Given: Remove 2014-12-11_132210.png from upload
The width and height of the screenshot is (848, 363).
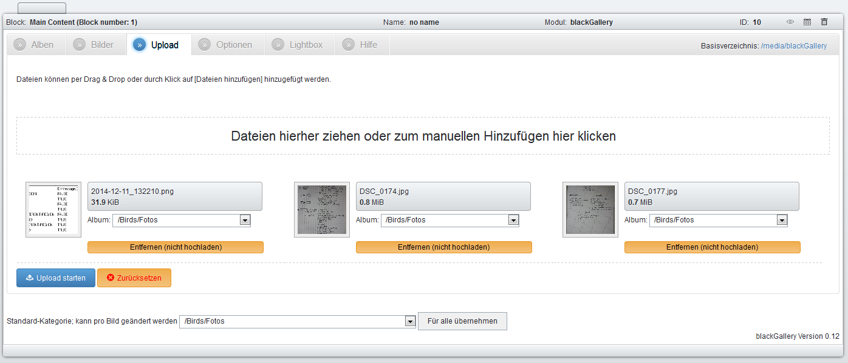Looking at the screenshot, I should click(176, 247).
